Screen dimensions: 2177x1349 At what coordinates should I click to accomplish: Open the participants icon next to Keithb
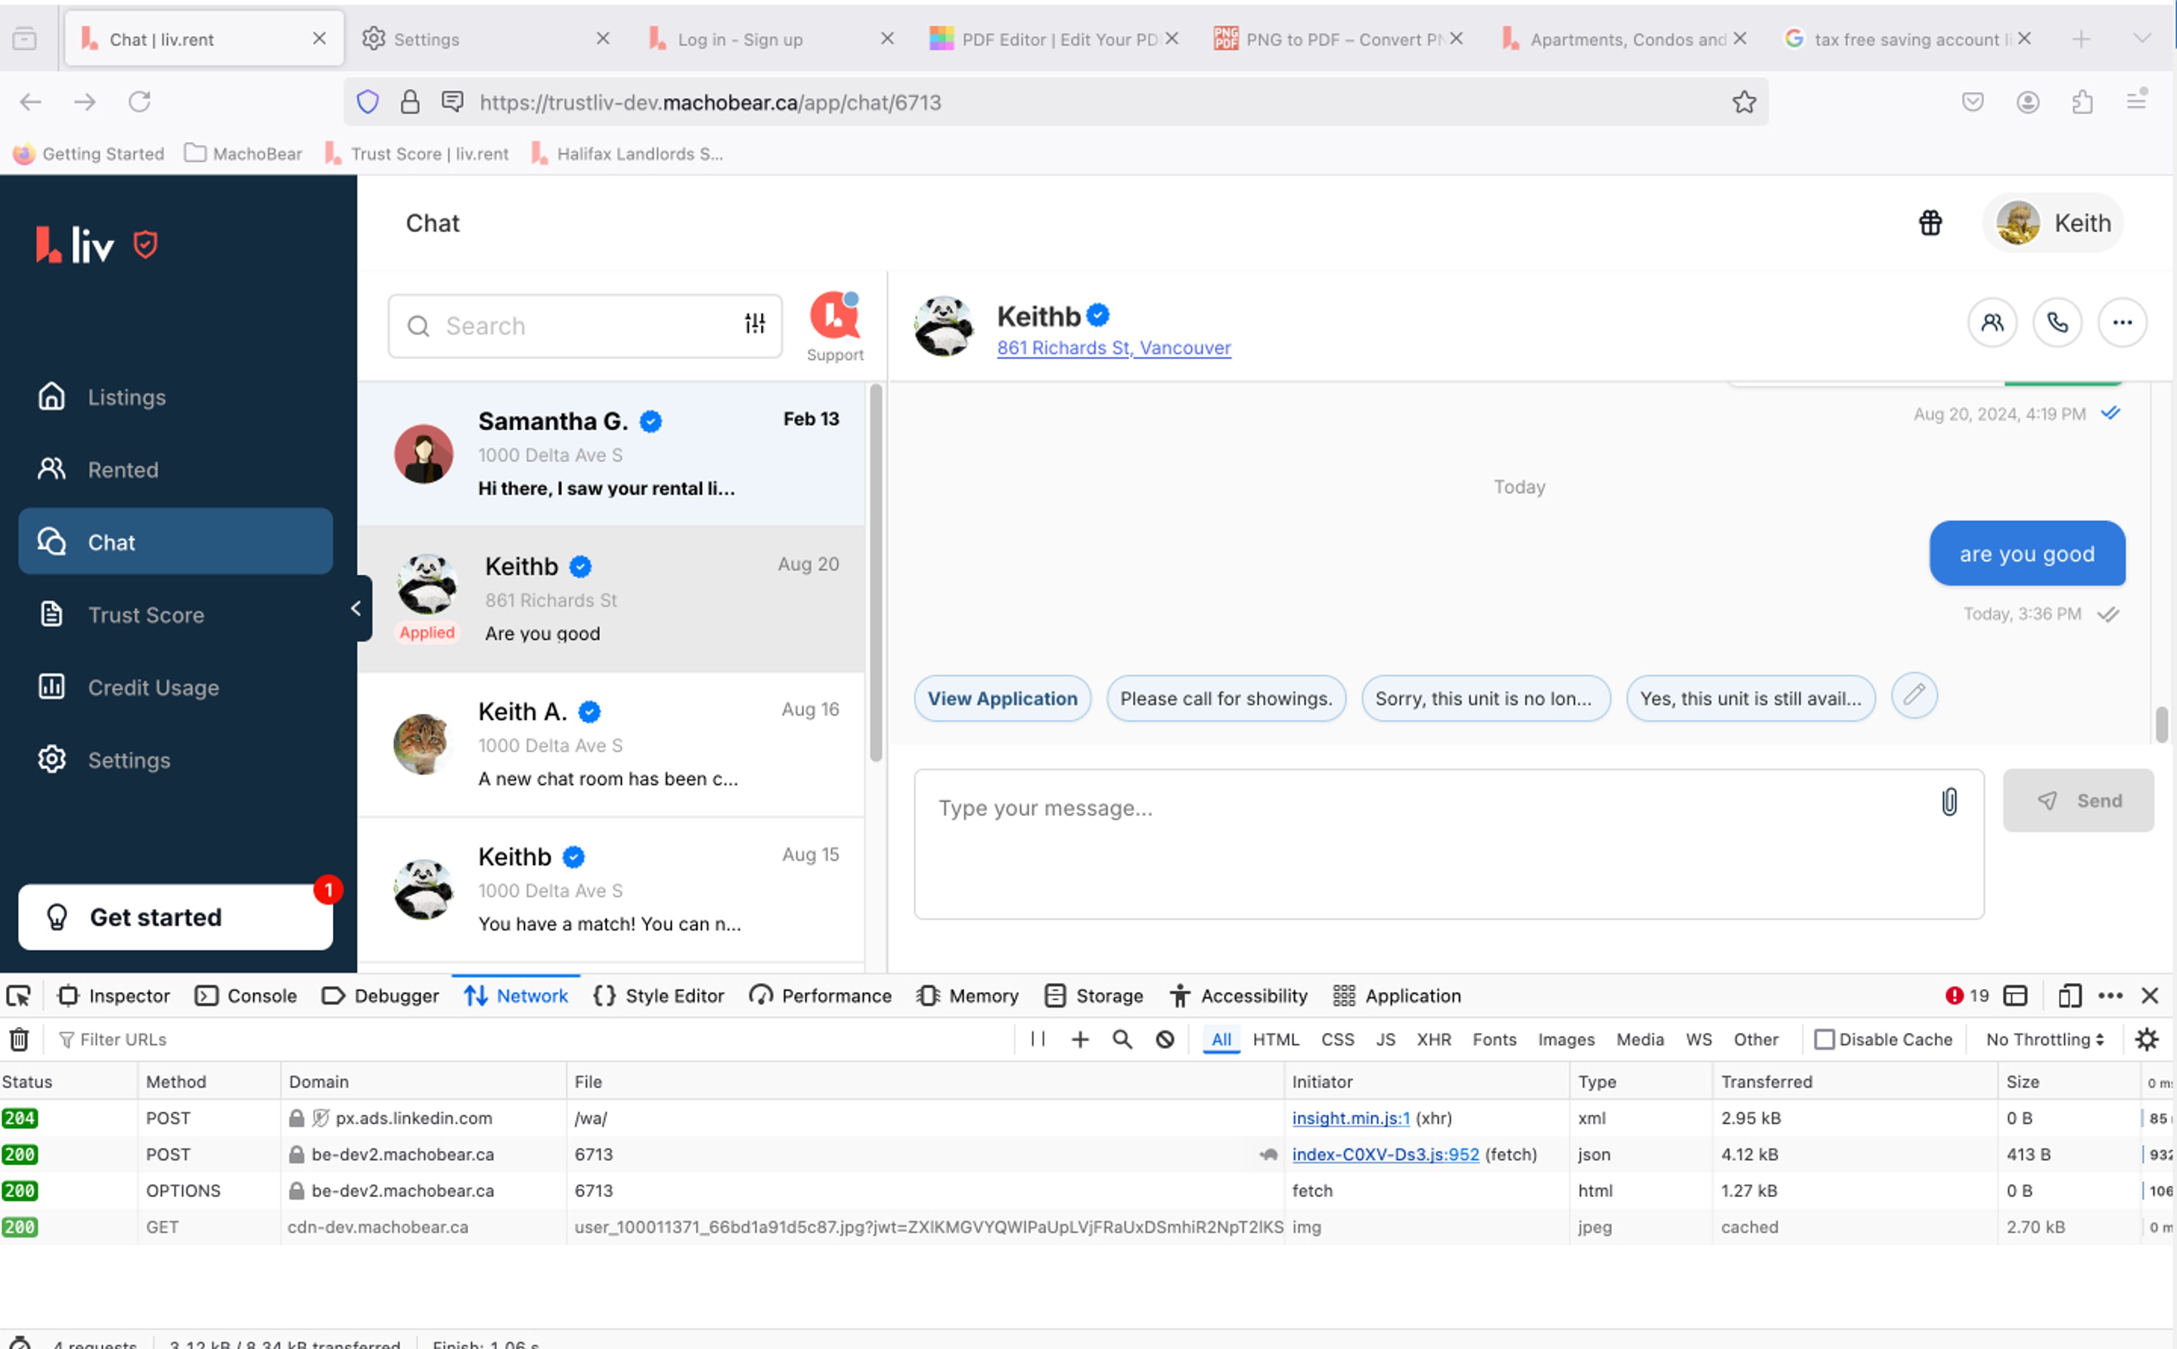[x=1992, y=322]
